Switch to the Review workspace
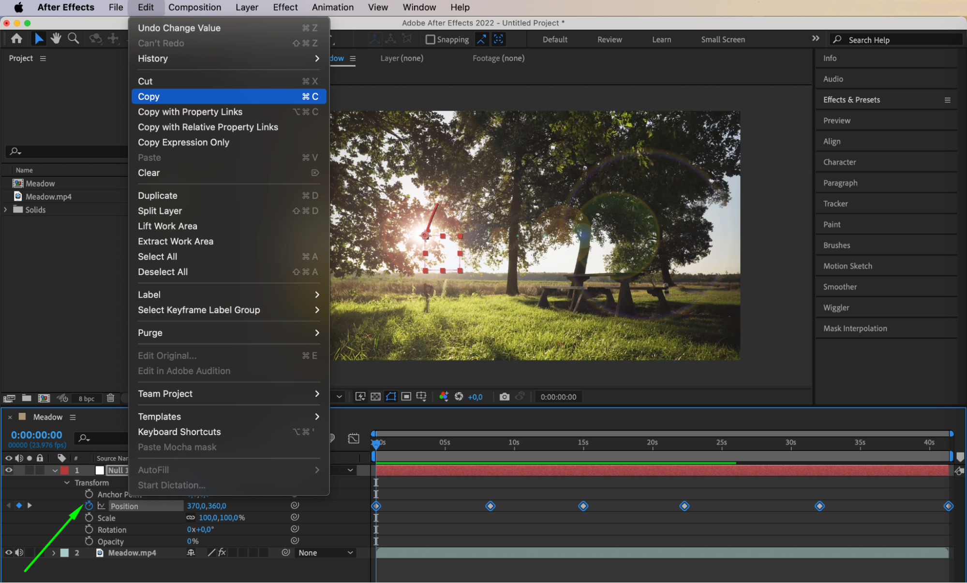The height and width of the screenshot is (583, 967). (609, 40)
